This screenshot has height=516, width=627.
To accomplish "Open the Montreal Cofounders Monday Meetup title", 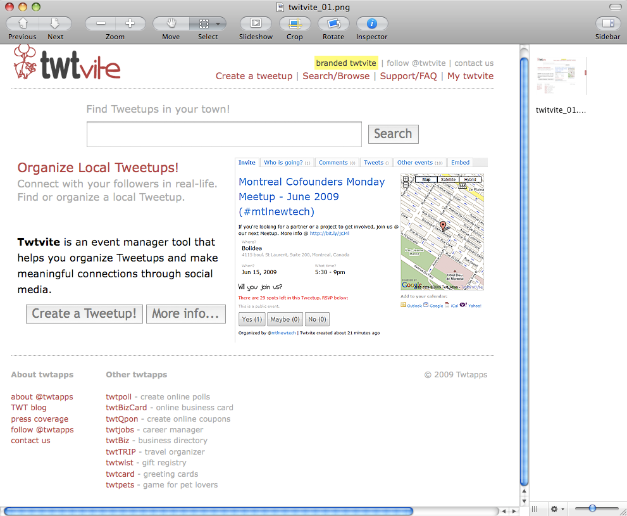I will (311, 196).
